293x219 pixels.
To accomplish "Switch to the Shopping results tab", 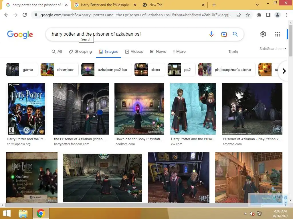I will [x=80, y=51].
